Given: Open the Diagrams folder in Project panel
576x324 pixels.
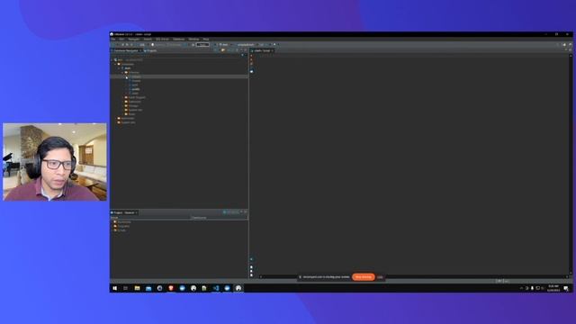Looking at the screenshot, I should [122, 226].
